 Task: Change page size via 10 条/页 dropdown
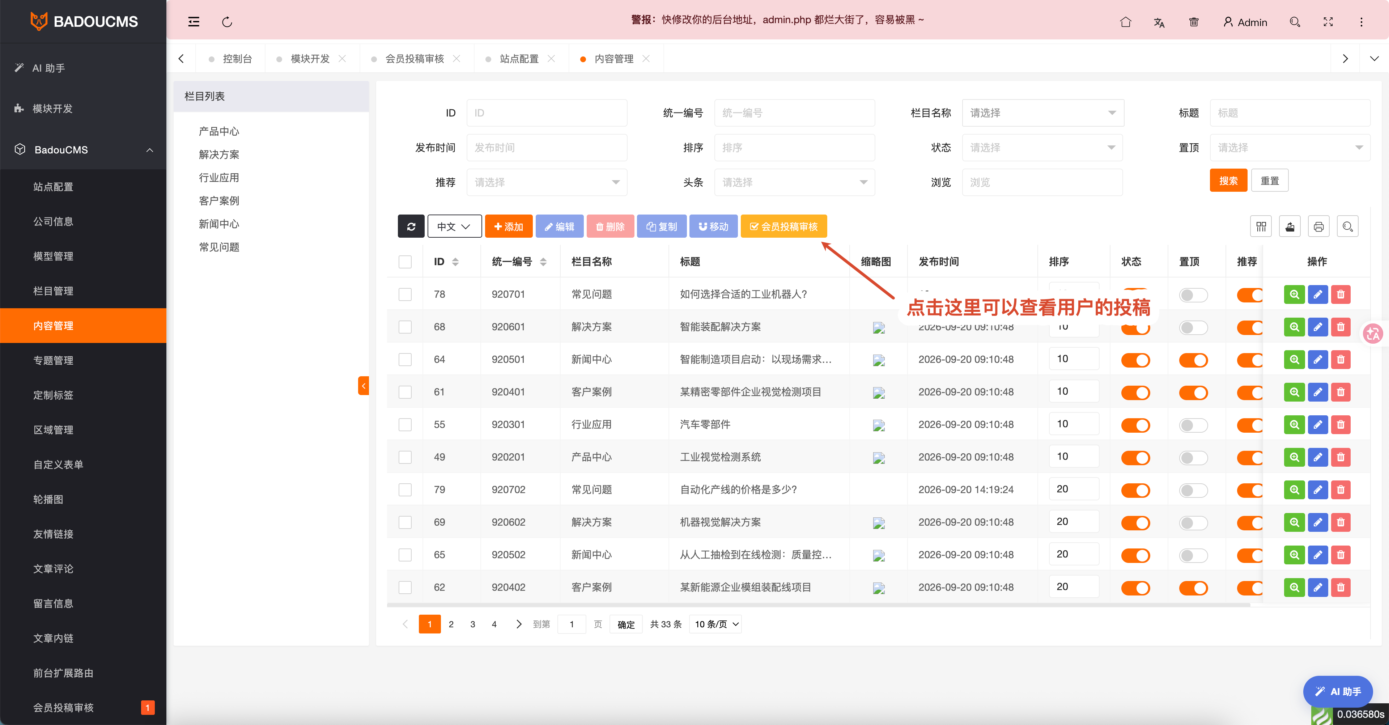(715, 624)
